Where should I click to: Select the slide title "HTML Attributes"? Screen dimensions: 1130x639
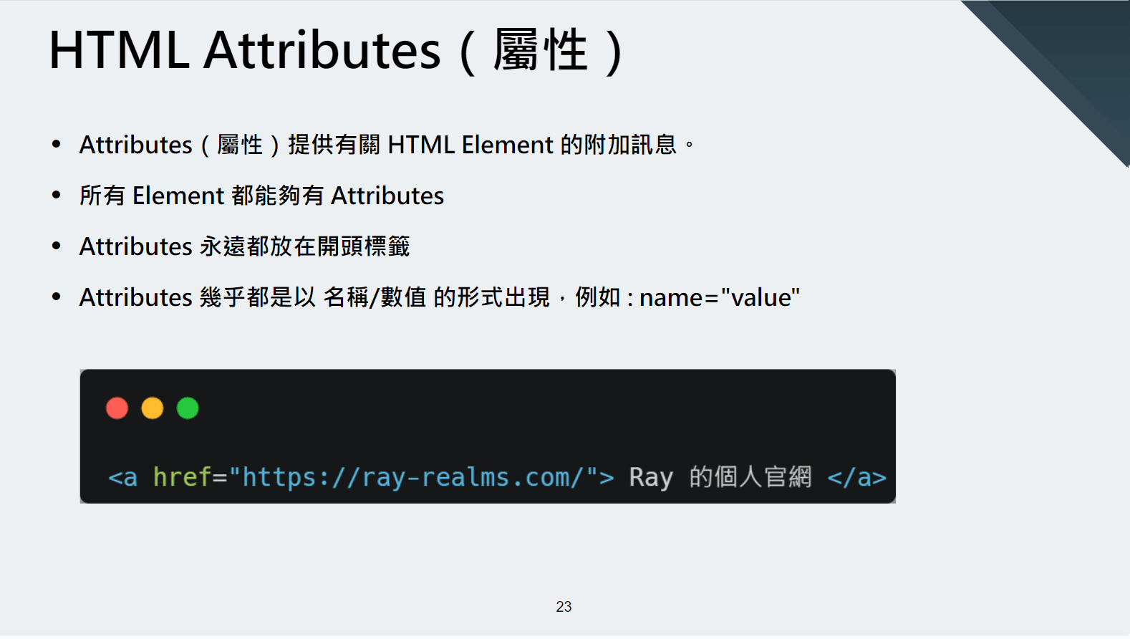[244, 51]
